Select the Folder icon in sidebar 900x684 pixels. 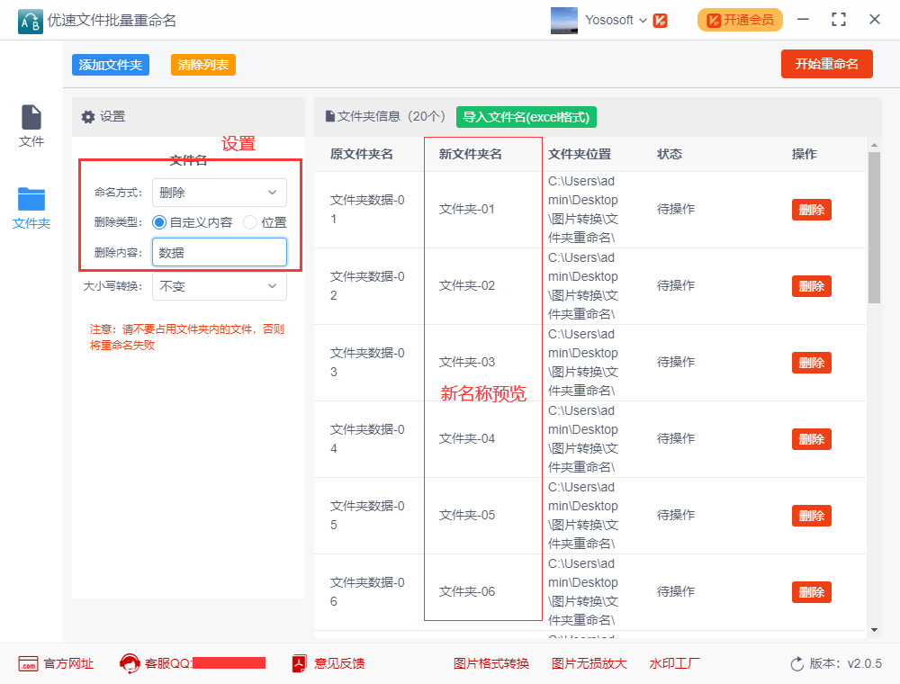(x=31, y=199)
